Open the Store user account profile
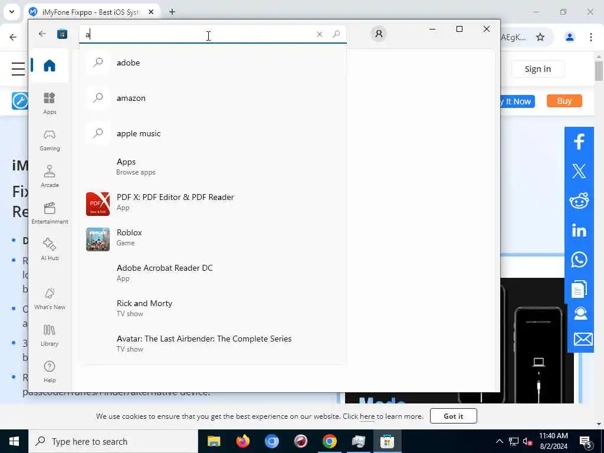Viewport: 604px width, 453px height. 379,34
